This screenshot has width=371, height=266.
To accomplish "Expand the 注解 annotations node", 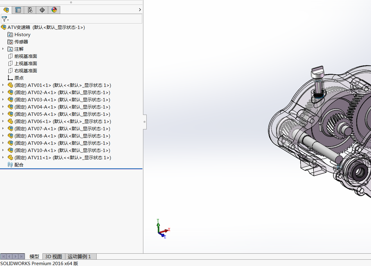I will tap(3, 49).
